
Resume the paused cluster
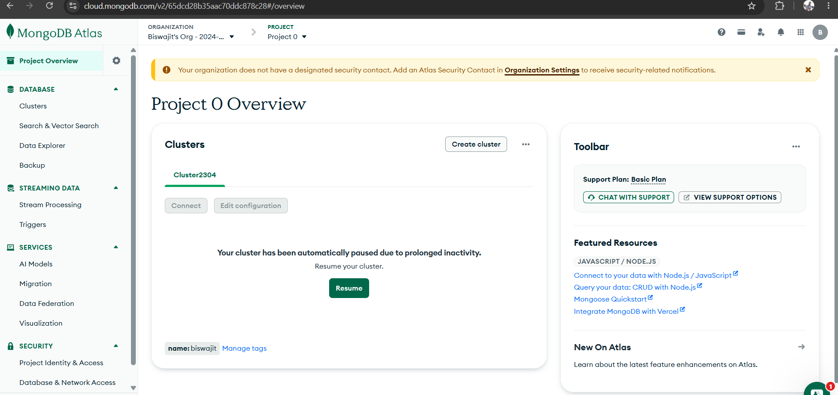pyautogui.click(x=349, y=288)
